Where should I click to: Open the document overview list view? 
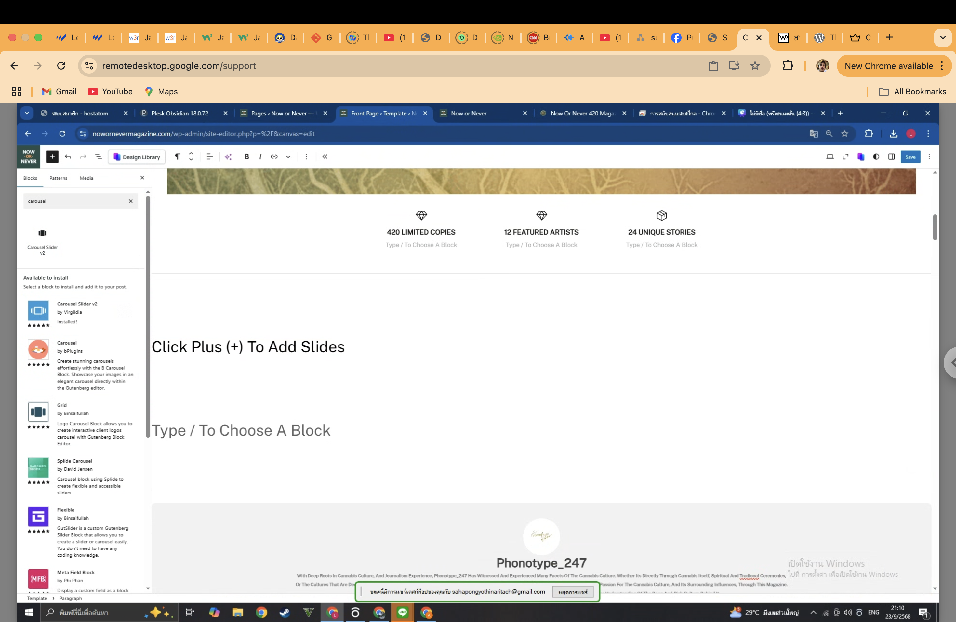click(x=99, y=157)
